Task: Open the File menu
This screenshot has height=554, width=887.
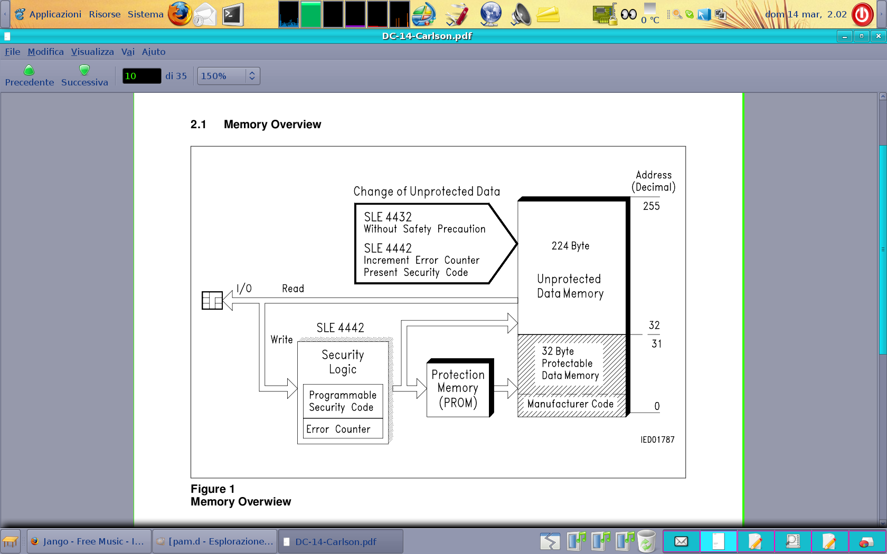Action: coord(13,52)
